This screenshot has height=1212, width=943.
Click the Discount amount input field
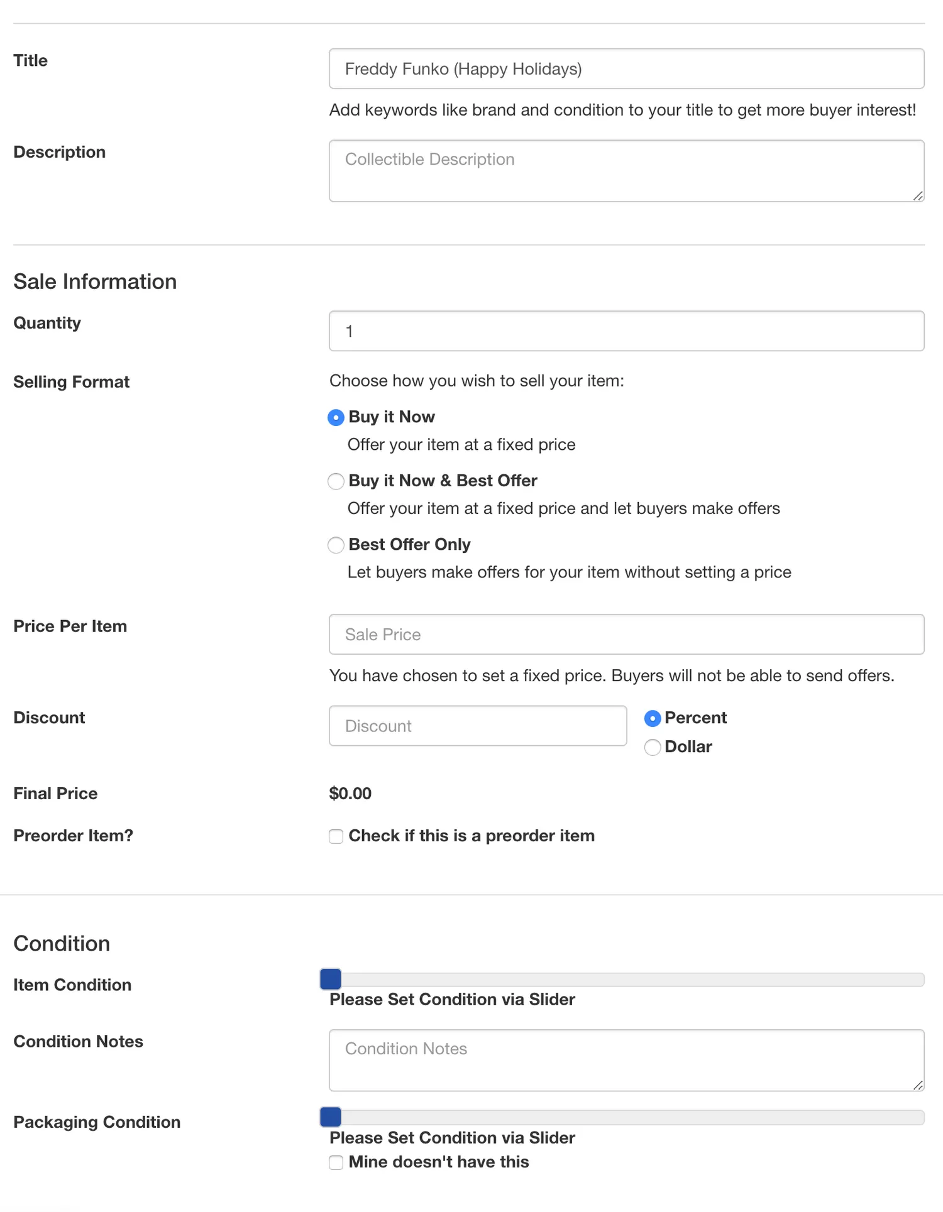(477, 726)
